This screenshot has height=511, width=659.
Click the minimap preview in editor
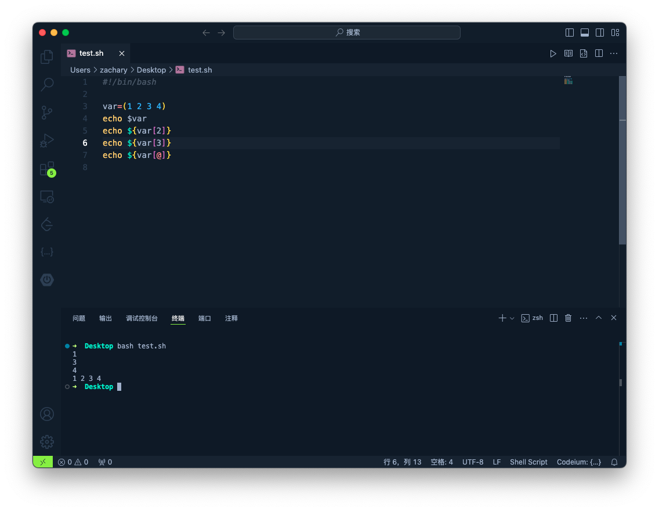click(x=569, y=80)
